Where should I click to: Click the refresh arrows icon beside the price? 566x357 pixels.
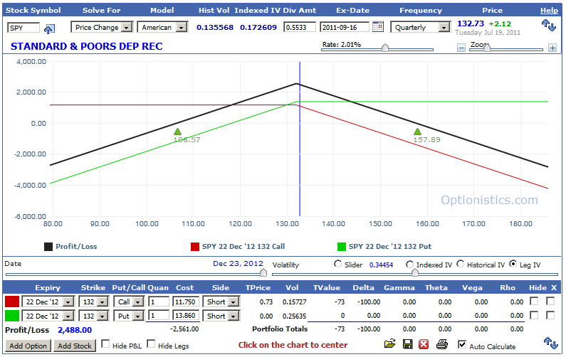point(548,25)
